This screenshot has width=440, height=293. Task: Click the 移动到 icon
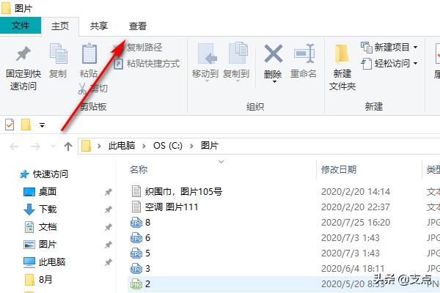207,53
